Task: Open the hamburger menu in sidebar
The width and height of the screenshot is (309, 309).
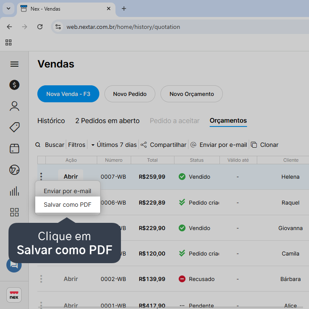Action: [14, 64]
